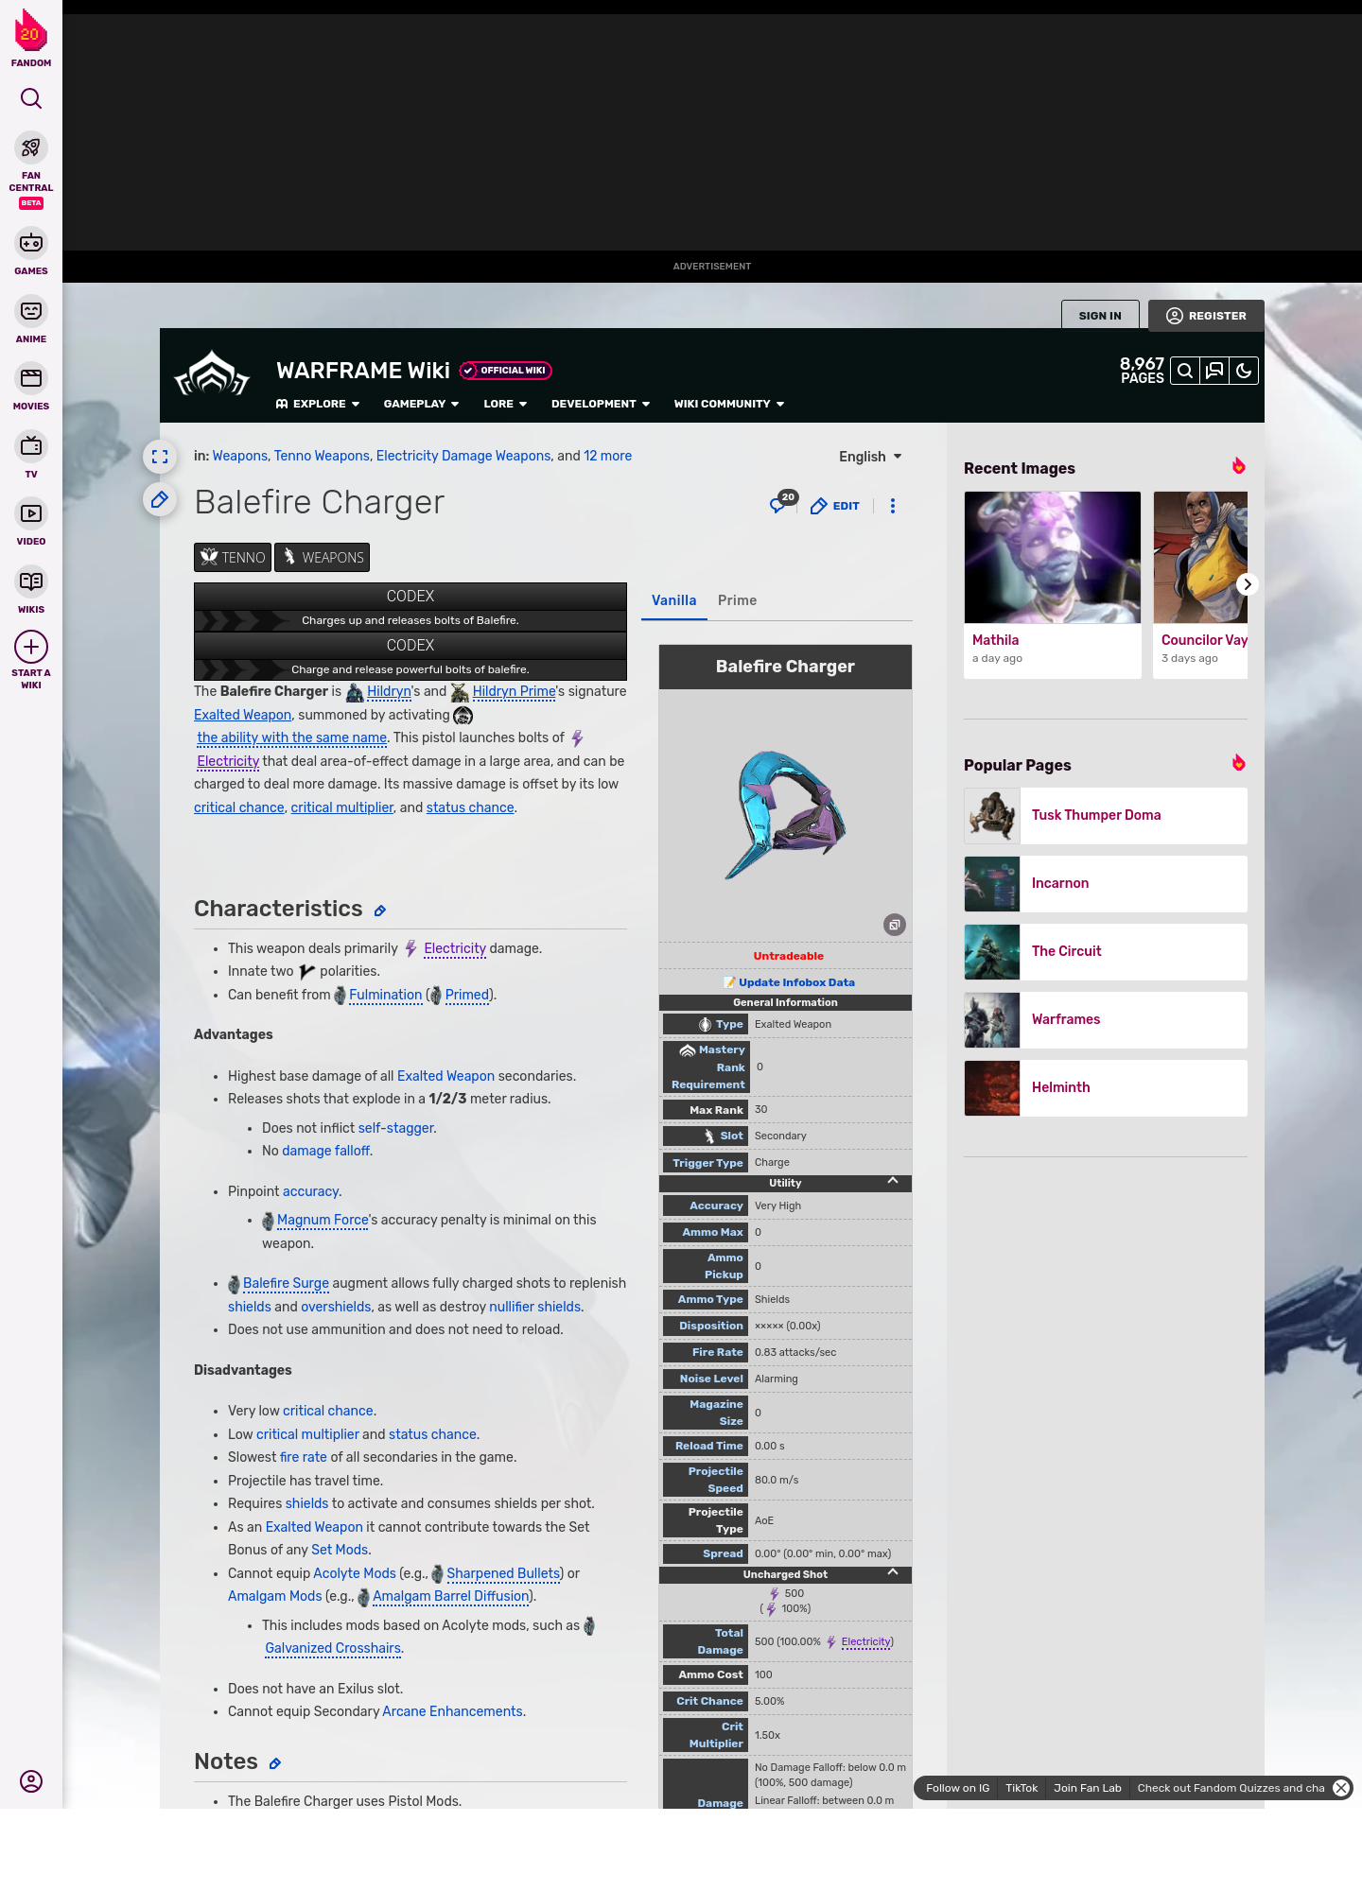Open the Exalted Weapon link in intro
The height and width of the screenshot is (1891, 1362).
(x=242, y=715)
